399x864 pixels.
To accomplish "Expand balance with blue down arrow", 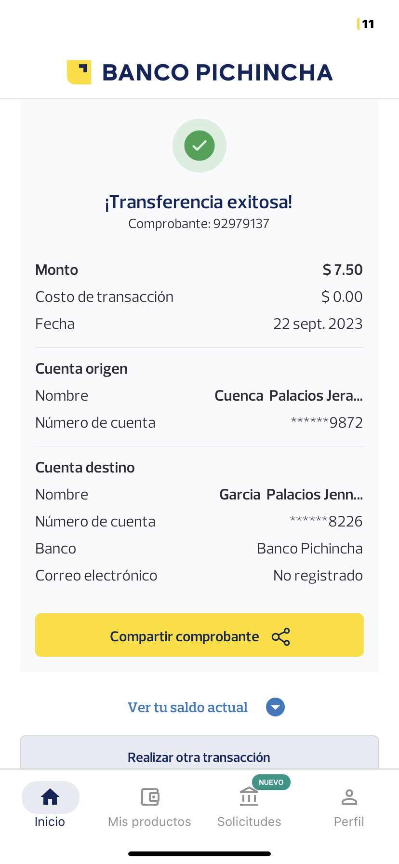I will point(275,707).
